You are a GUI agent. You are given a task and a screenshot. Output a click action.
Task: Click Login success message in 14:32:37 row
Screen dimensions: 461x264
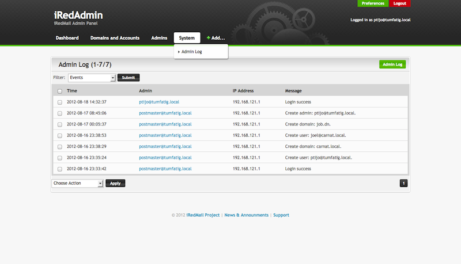pyautogui.click(x=298, y=102)
